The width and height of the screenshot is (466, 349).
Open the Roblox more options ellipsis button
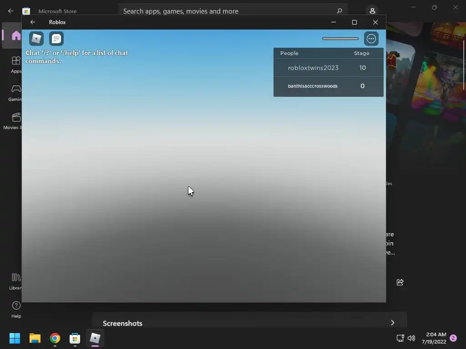[371, 39]
